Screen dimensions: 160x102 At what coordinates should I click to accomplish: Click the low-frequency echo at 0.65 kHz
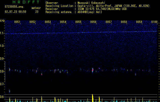pos(10,91)
